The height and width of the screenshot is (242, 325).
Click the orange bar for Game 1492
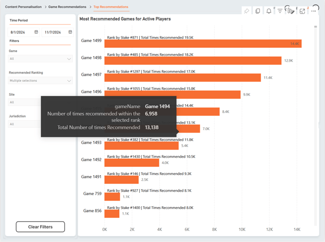click(x=131, y=163)
